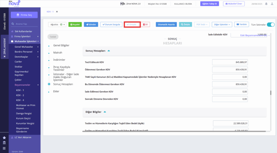Close the ZIRVE_AKADEMI side tab with the X
This screenshot has width=277, height=153.
coord(5,56)
